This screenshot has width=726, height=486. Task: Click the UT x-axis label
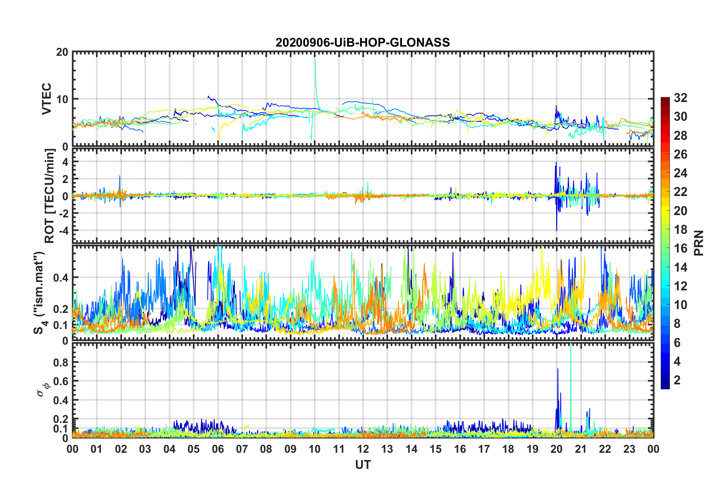tap(363, 464)
